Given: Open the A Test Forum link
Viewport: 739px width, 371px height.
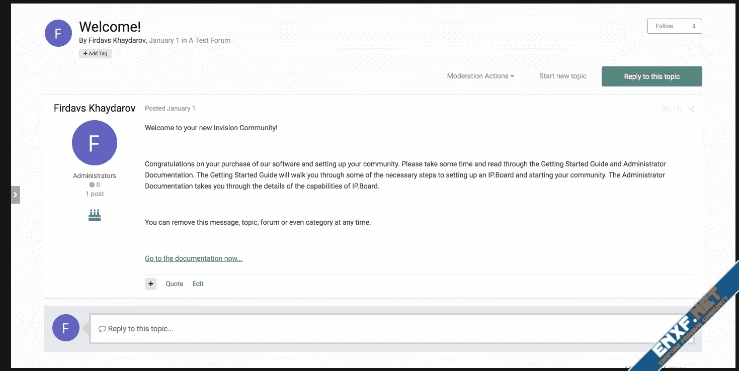Looking at the screenshot, I should pos(209,40).
